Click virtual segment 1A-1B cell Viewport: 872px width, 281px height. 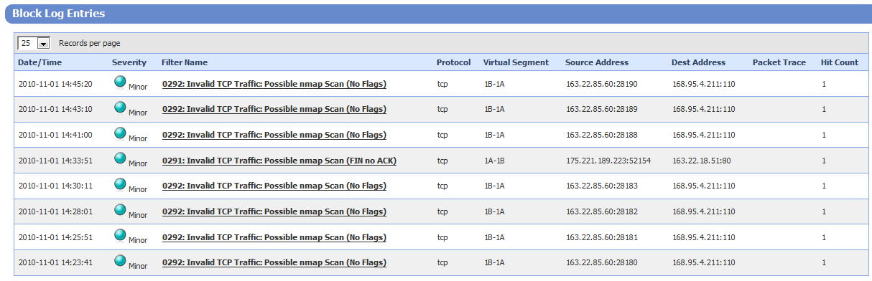494,161
